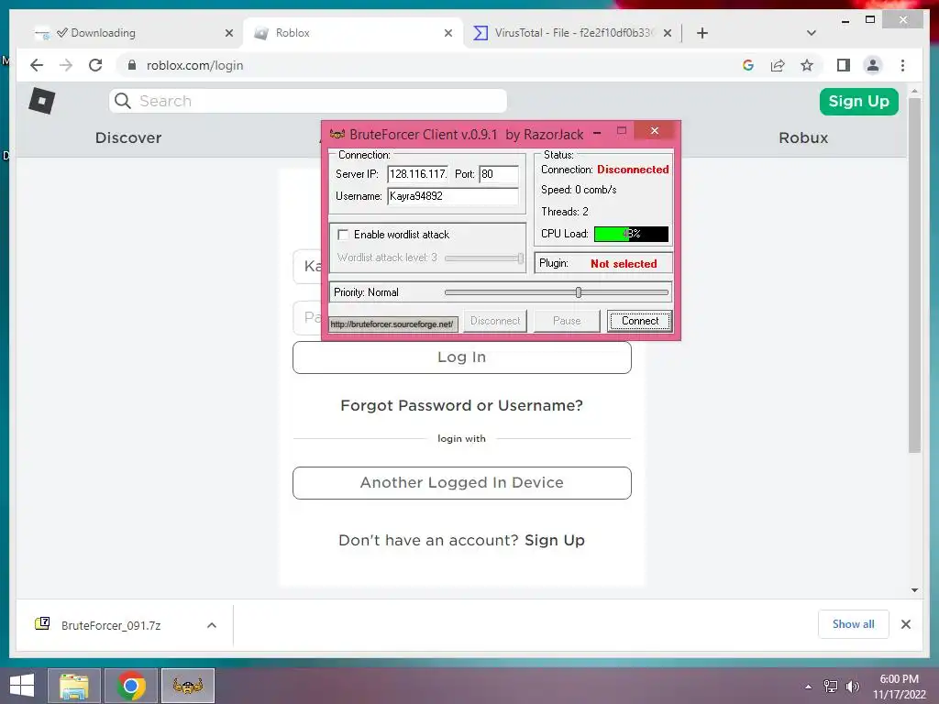Click the Google icon in address bar
The image size is (939, 704).
coord(748,65)
